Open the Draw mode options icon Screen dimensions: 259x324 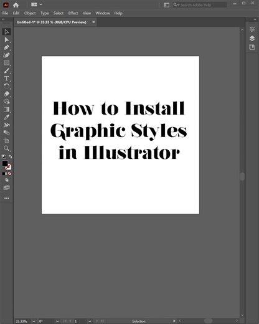pyautogui.click(x=7, y=180)
